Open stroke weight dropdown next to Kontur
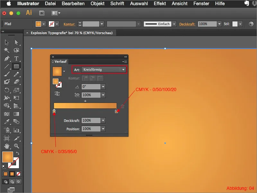Image resolution: width=257 pixels, height=193 pixels. coord(102,24)
